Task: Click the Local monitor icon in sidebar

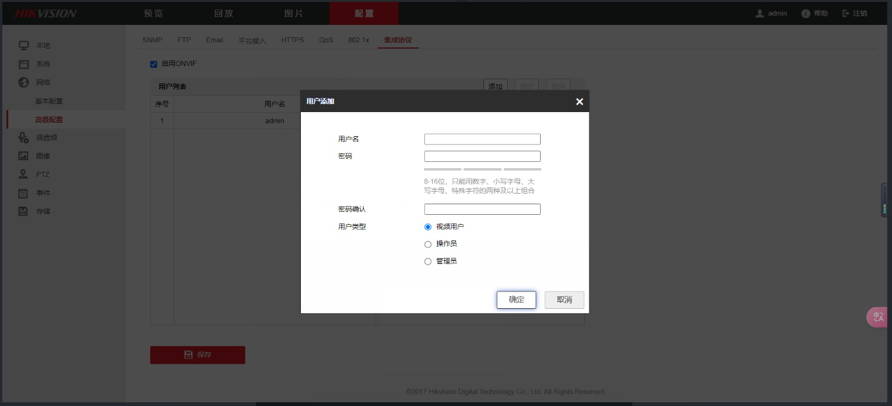Action: [24, 45]
